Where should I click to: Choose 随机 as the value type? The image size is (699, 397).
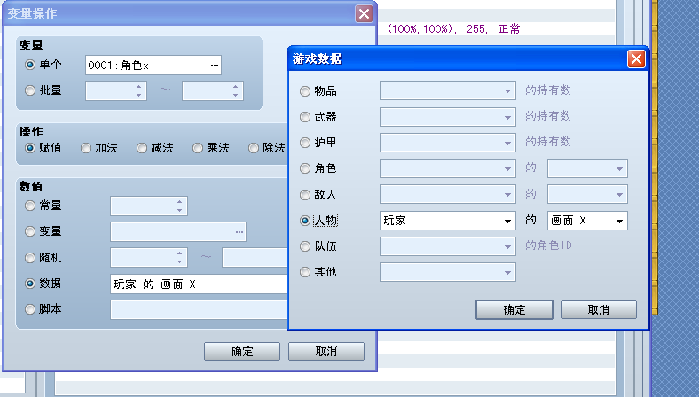click(x=30, y=258)
